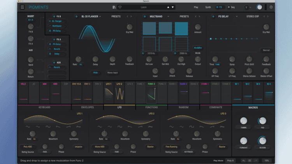This screenshot has width=292, height=164.
Task: Open Poly 8 play mode dropdown
Action: tap(230, 161)
